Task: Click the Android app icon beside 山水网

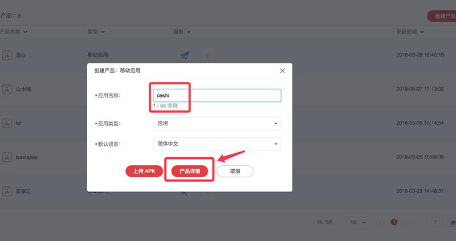Action: [x=6, y=89]
